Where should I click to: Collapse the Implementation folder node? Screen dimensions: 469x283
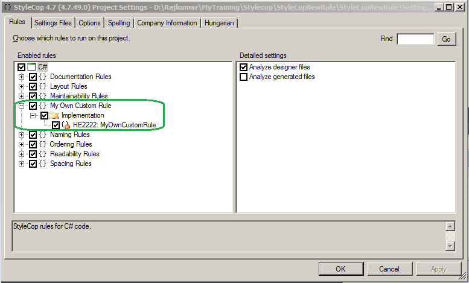pyautogui.click(x=33, y=115)
